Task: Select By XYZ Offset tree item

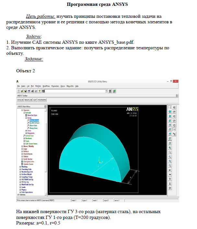Action: [34, 123]
